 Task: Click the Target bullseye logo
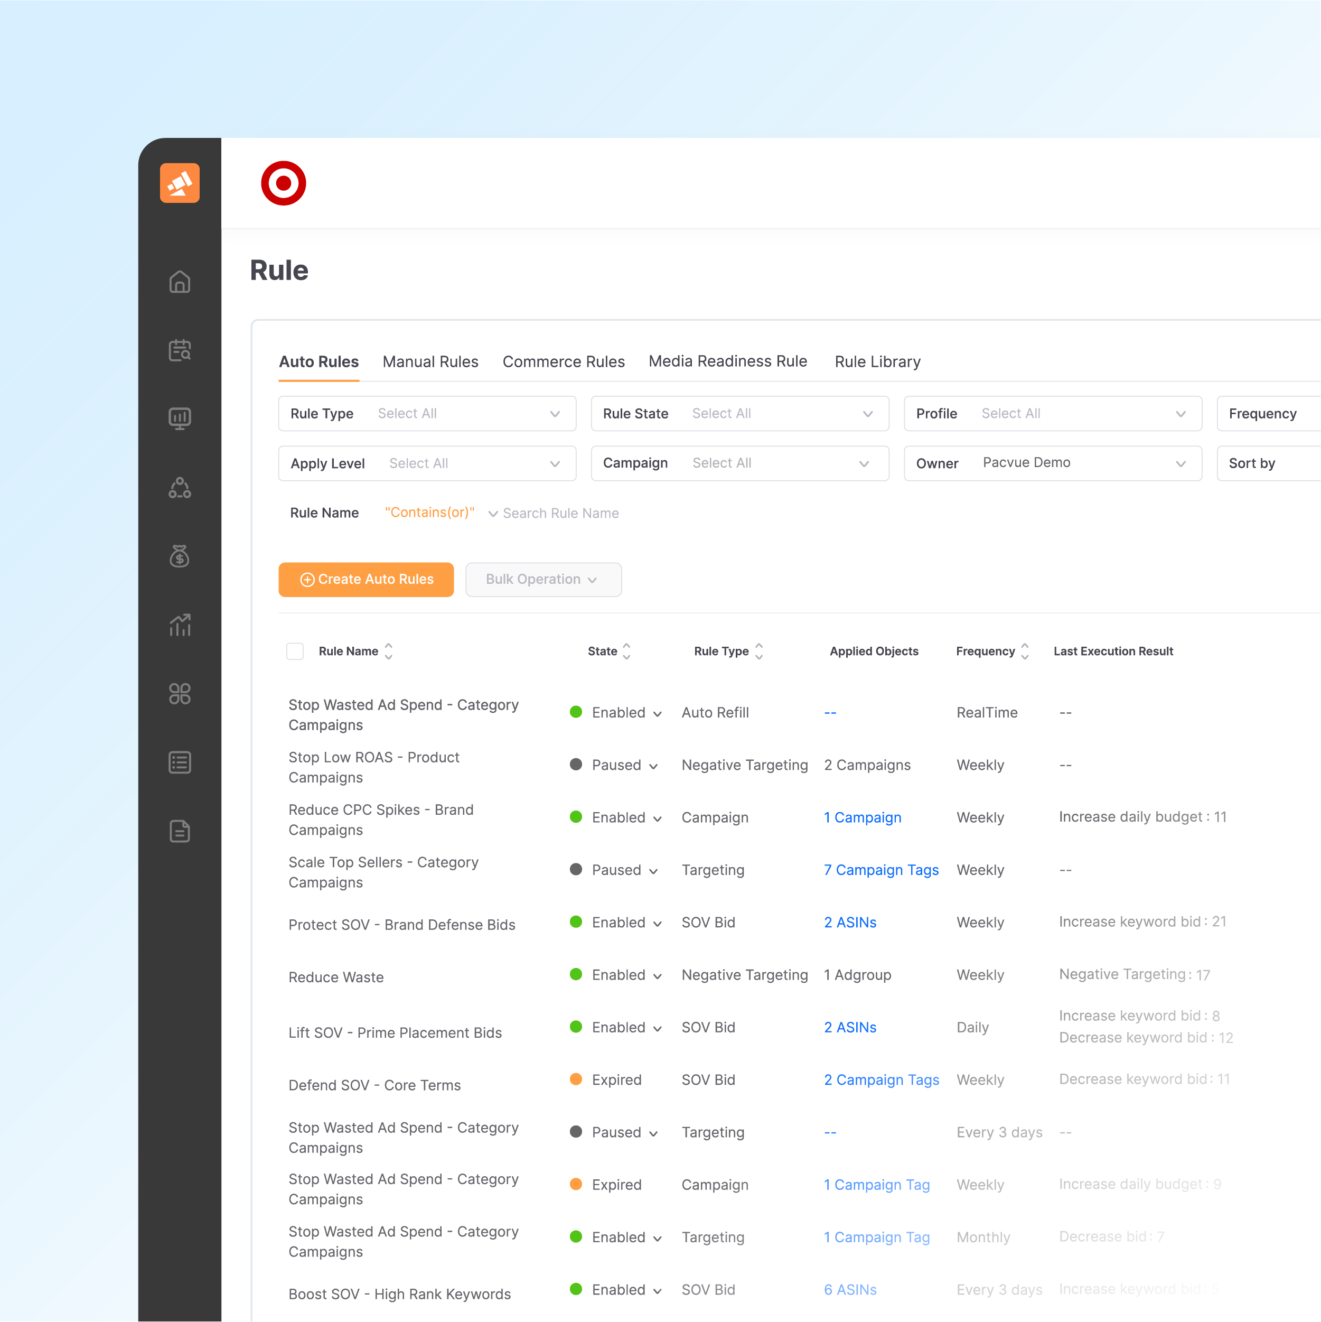[283, 183]
